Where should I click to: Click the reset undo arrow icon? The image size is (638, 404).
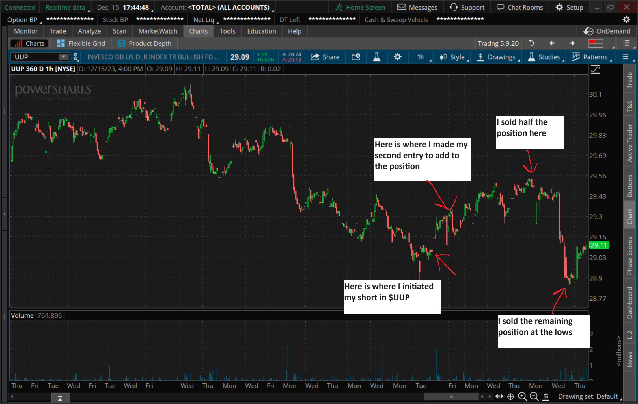531,43
